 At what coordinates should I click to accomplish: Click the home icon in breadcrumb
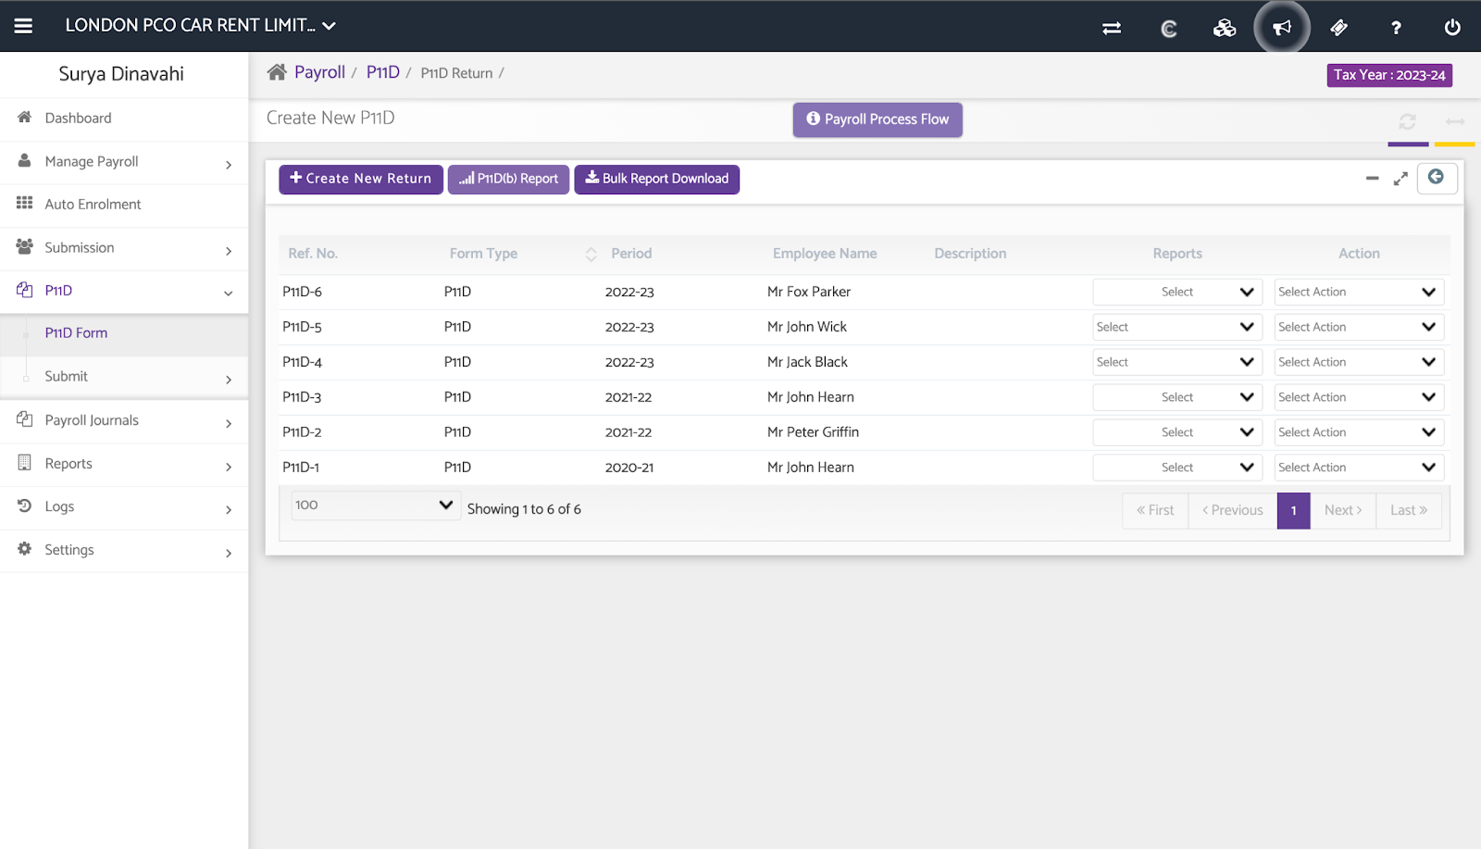(x=277, y=72)
